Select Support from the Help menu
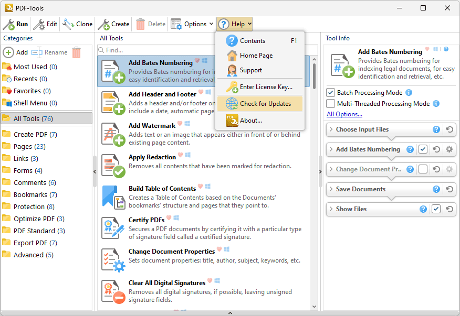 tap(260, 70)
